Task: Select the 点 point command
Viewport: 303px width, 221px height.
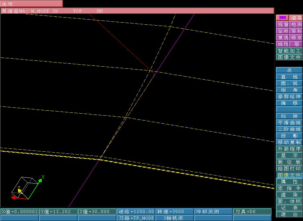Action: point(289,70)
